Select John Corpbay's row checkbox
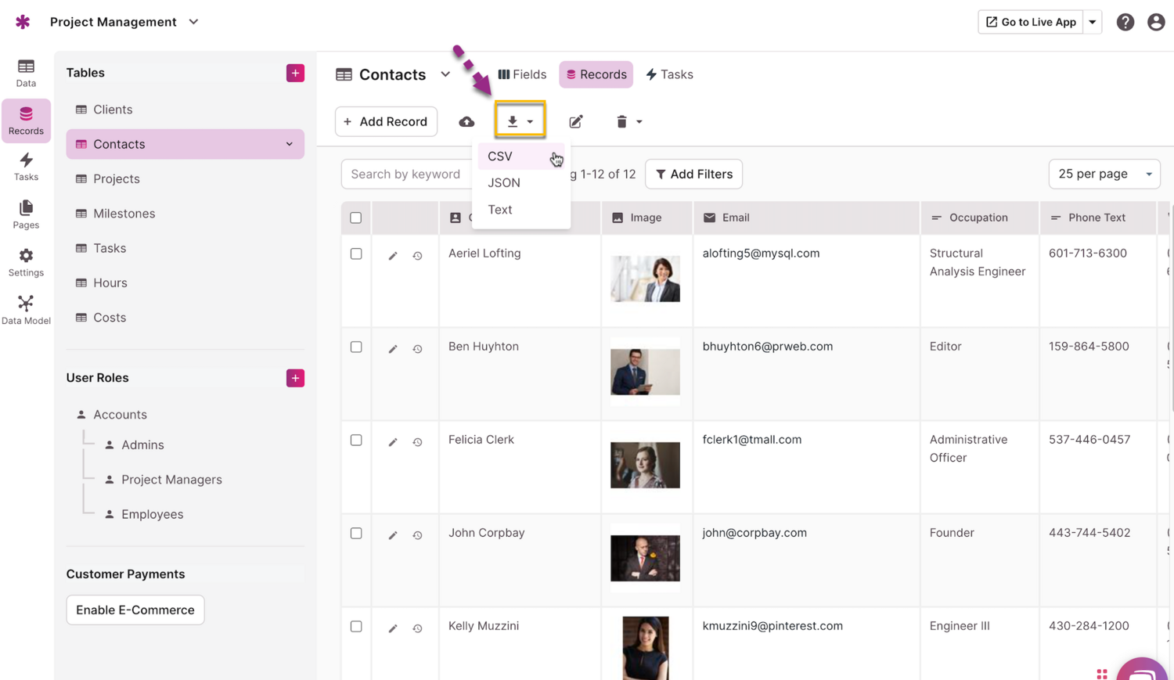This screenshot has height=680, width=1174. 356,534
